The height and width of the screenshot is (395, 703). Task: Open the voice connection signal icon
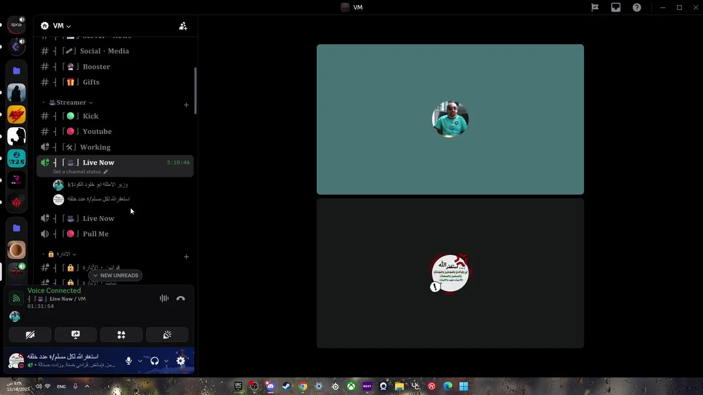tap(16, 298)
